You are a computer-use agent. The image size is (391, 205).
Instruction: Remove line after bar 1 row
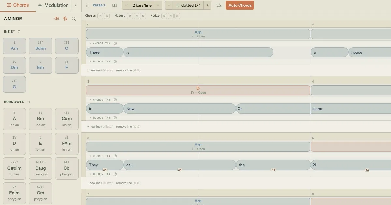tap(128, 70)
